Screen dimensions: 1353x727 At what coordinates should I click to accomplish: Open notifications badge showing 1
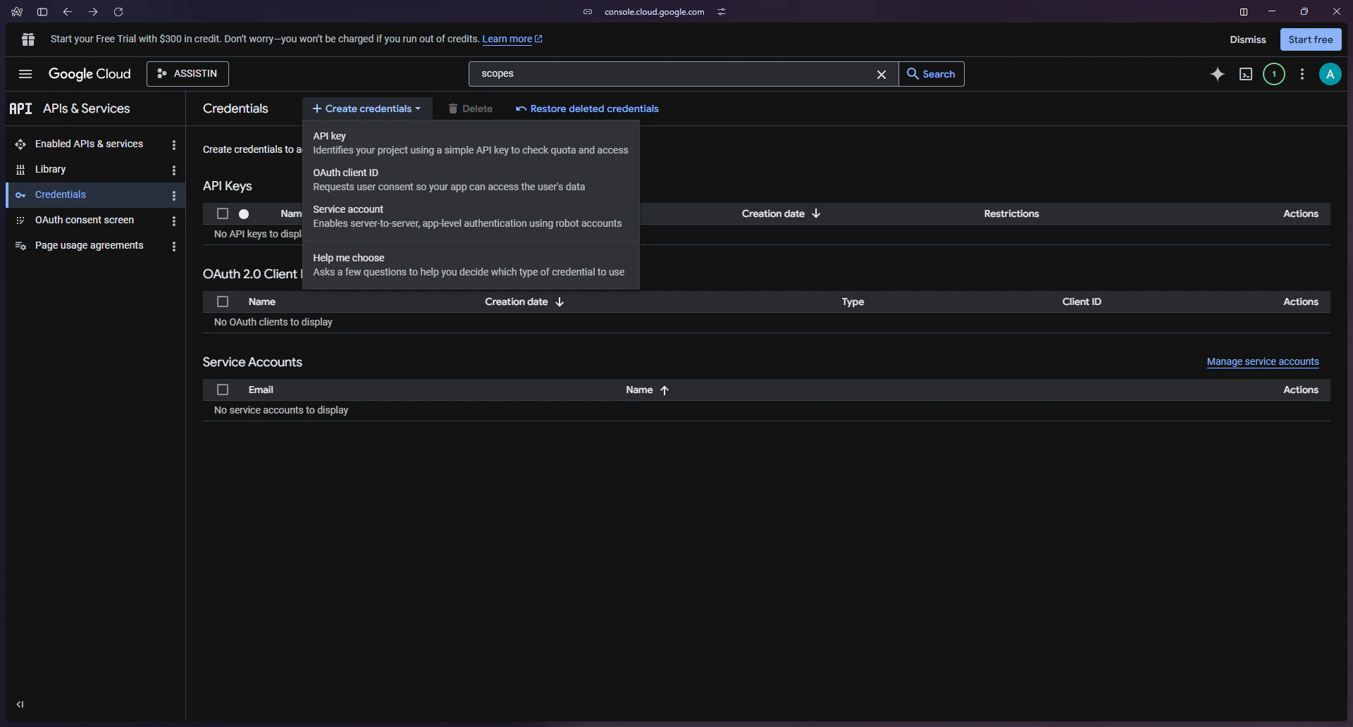click(x=1274, y=74)
